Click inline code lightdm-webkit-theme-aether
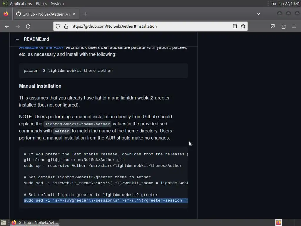 78,124
